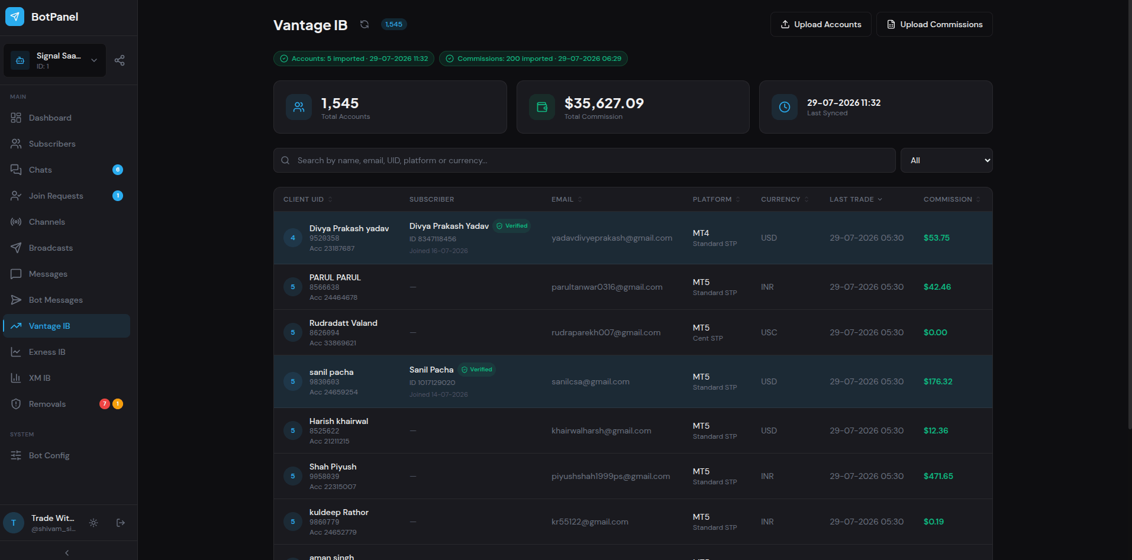Refresh Vantage IB data via refresh icon
The image size is (1132, 560).
point(365,24)
